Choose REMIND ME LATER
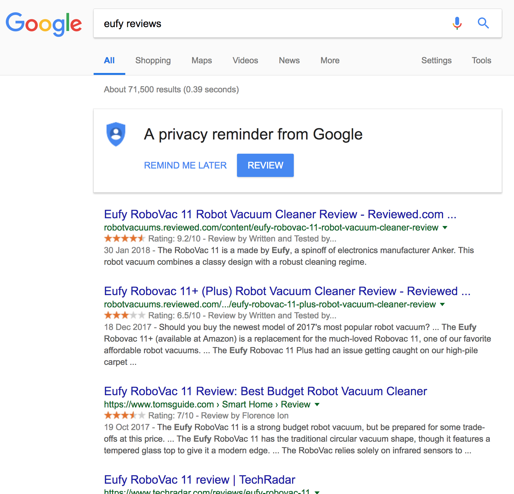This screenshot has width=514, height=494. pos(185,165)
